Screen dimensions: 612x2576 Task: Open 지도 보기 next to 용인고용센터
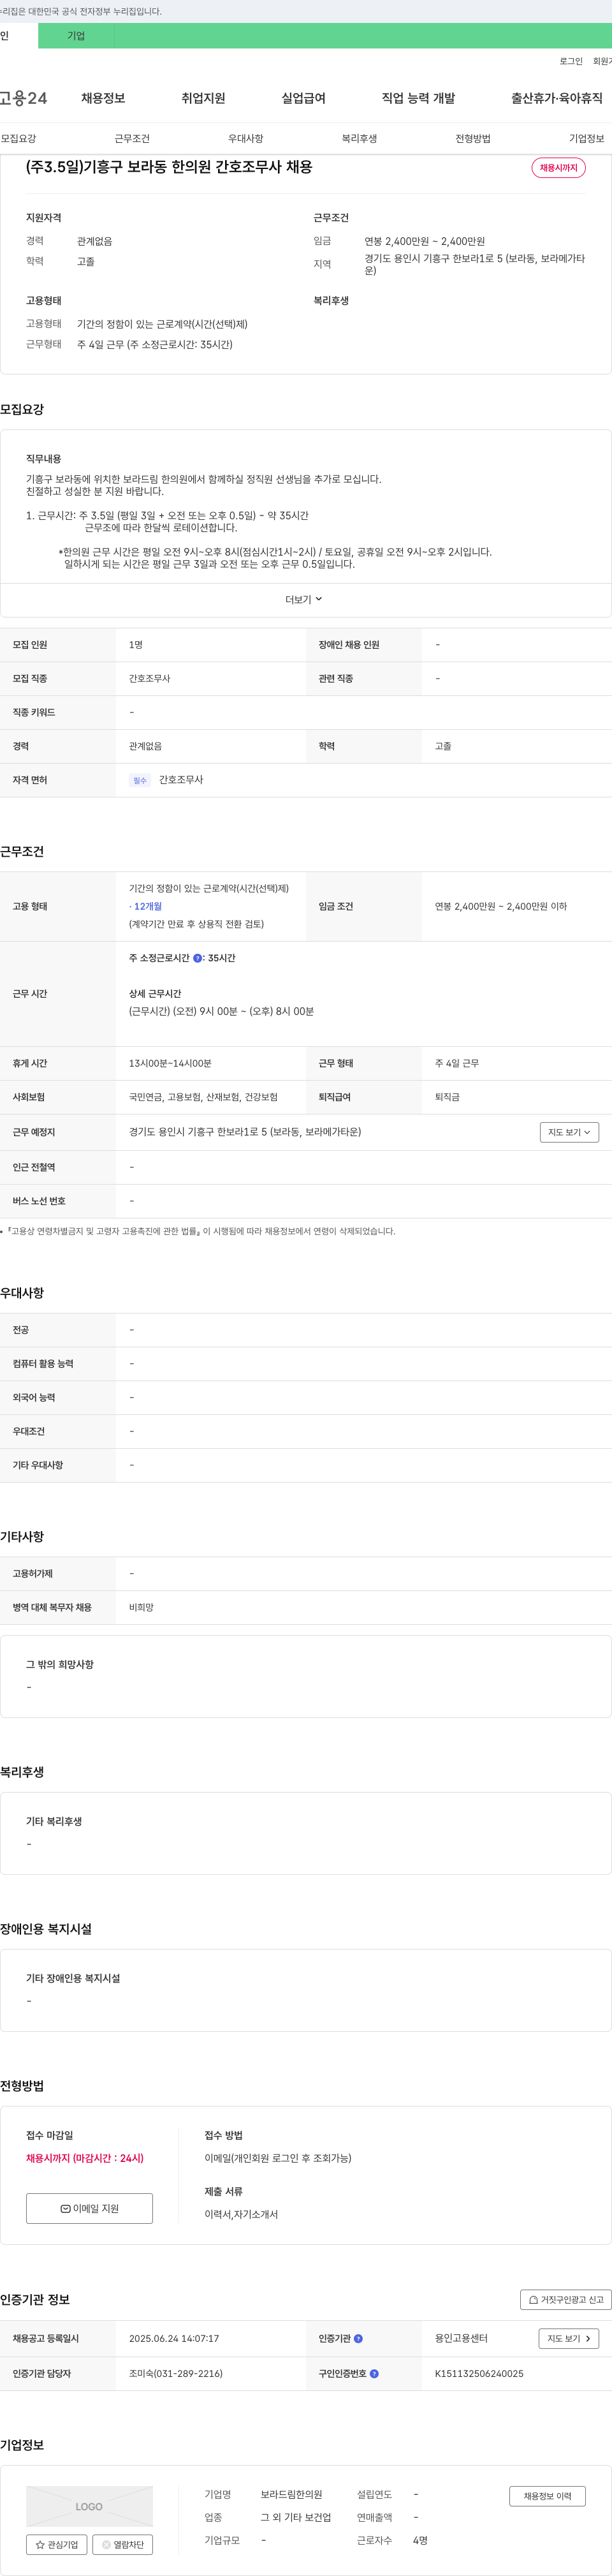pyautogui.click(x=569, y=2338)
